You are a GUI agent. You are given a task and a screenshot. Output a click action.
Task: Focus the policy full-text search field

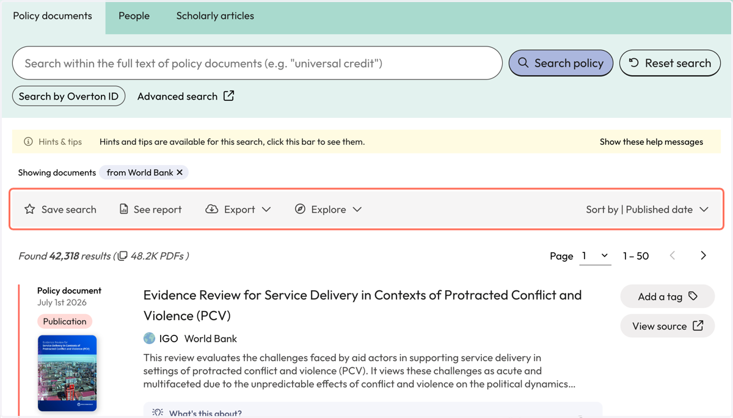tap(257, 63)
